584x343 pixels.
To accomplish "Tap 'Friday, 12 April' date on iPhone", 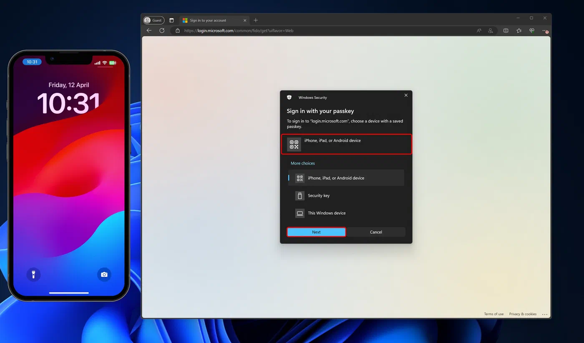I will 69,85.
